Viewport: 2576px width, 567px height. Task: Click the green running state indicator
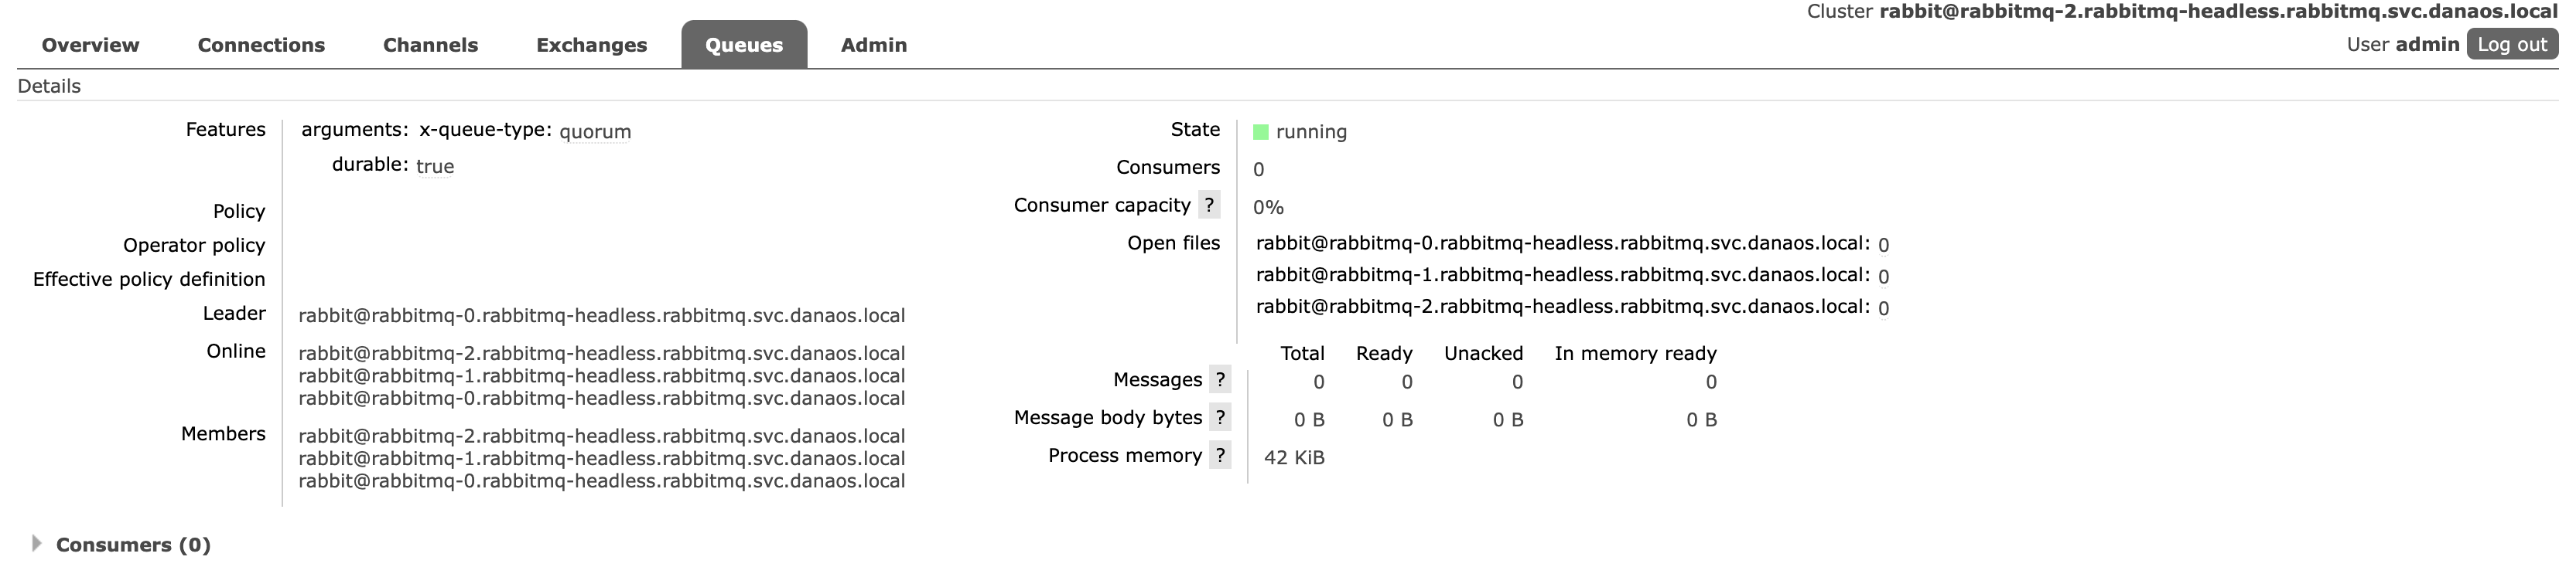point(1261,132)
